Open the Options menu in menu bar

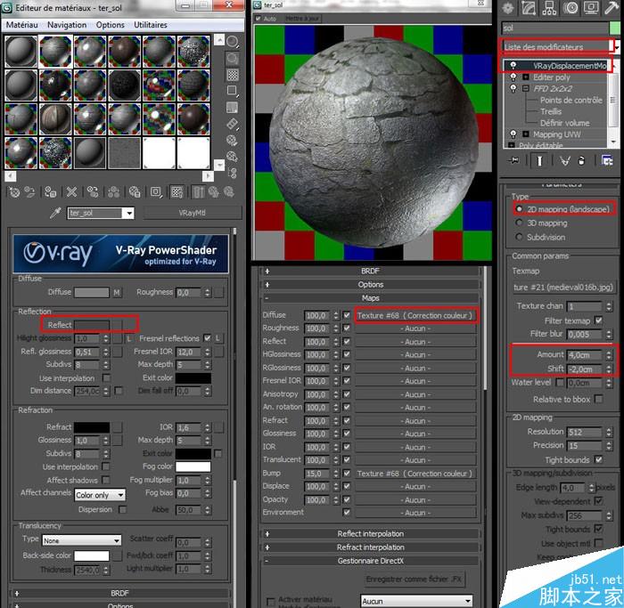pos(111,25)
